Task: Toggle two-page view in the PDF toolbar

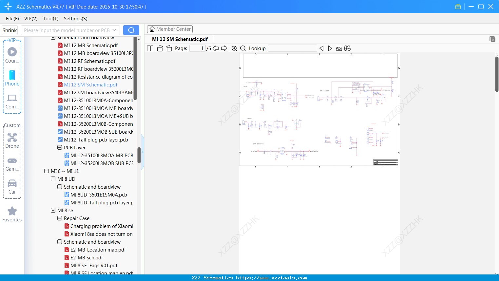Action: 150,48
